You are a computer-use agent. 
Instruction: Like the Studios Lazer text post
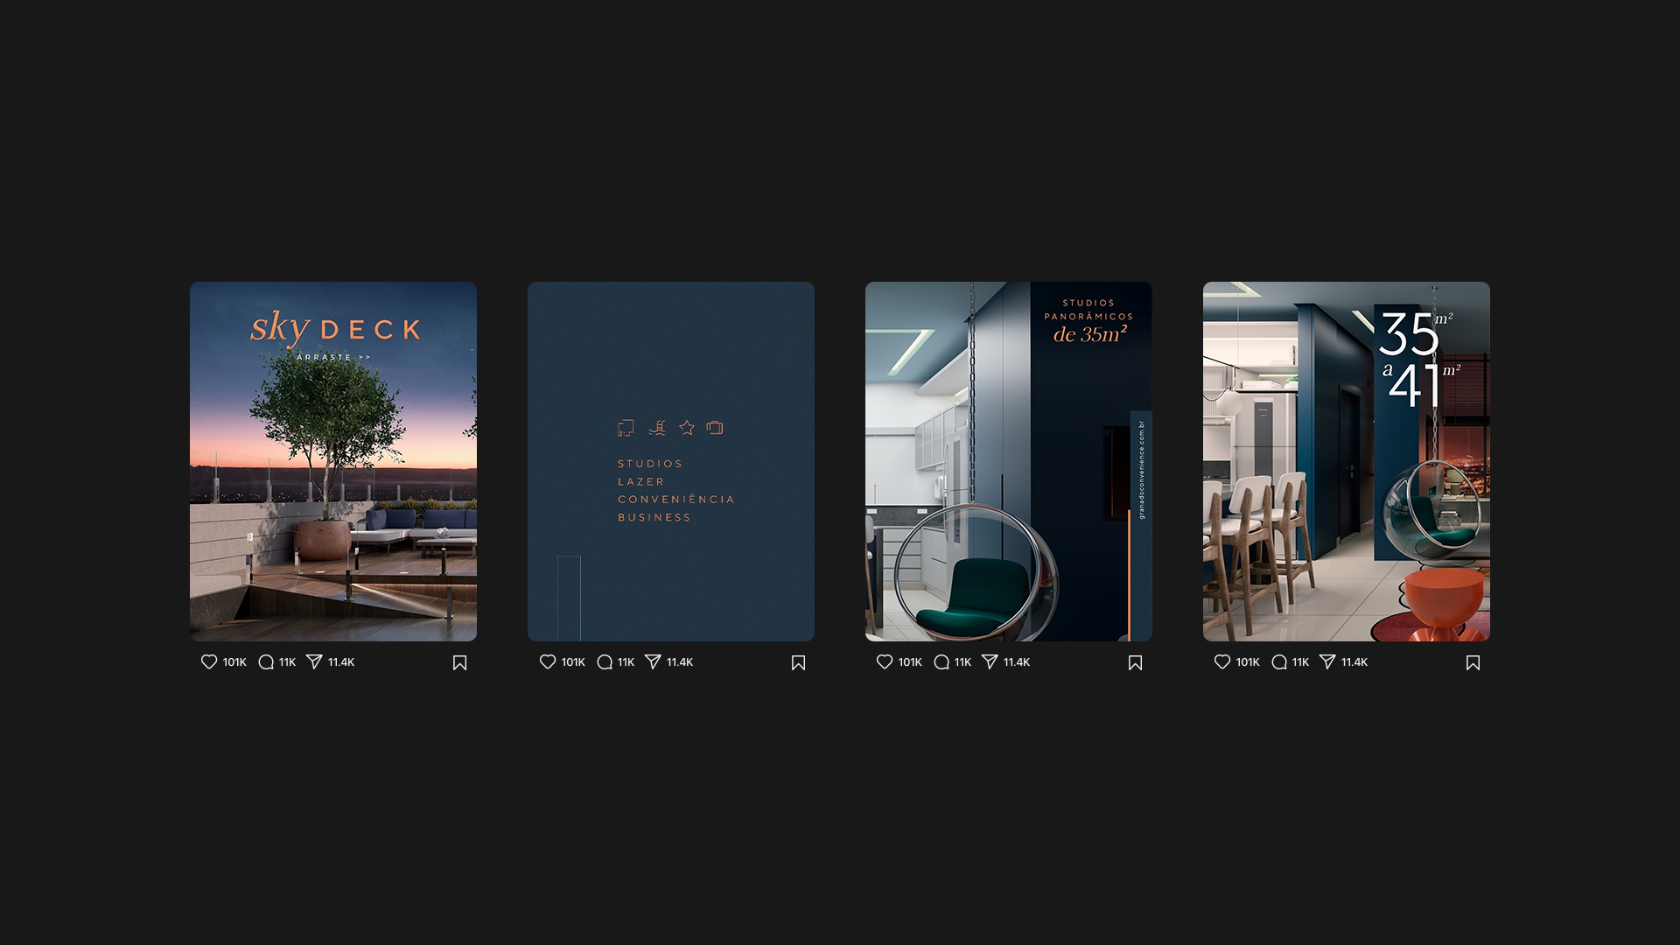548,662
